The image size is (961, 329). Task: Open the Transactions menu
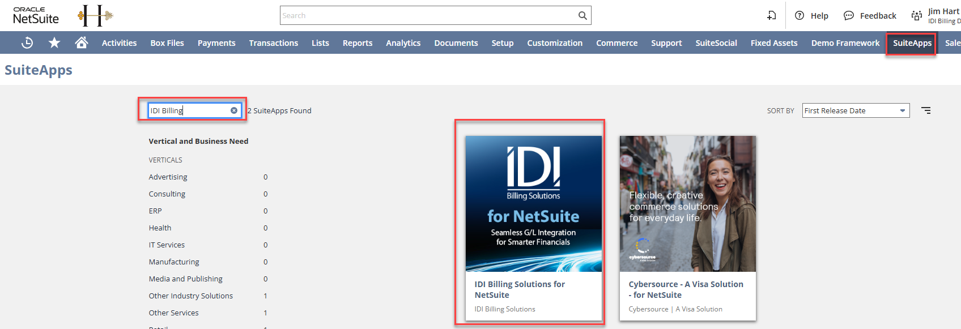point(274,43)
